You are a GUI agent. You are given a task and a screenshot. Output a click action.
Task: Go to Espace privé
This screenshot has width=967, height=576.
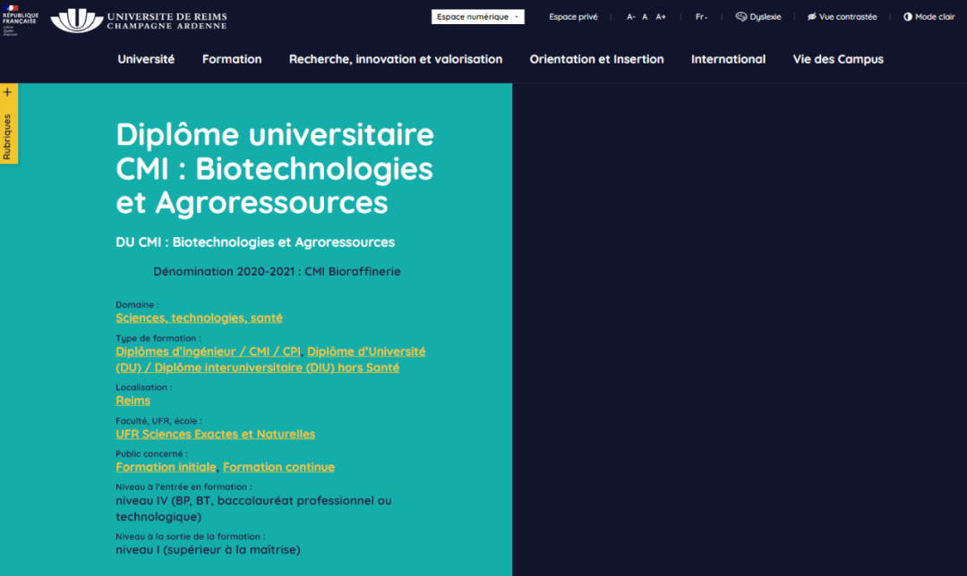[573, 17]
